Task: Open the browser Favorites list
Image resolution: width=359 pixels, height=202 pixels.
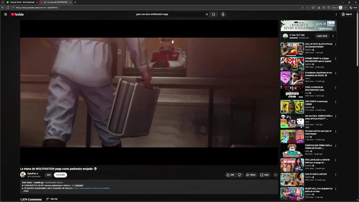Action: [324, 8]
